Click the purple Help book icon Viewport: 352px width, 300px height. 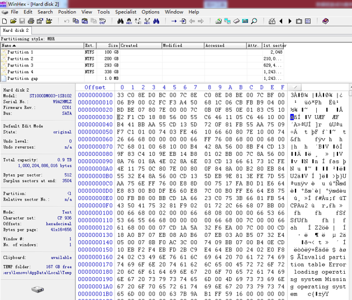[325, 21]
